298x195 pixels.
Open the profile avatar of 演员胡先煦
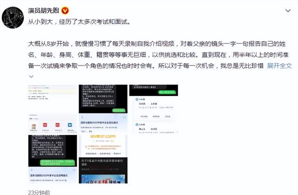[13, 18]
